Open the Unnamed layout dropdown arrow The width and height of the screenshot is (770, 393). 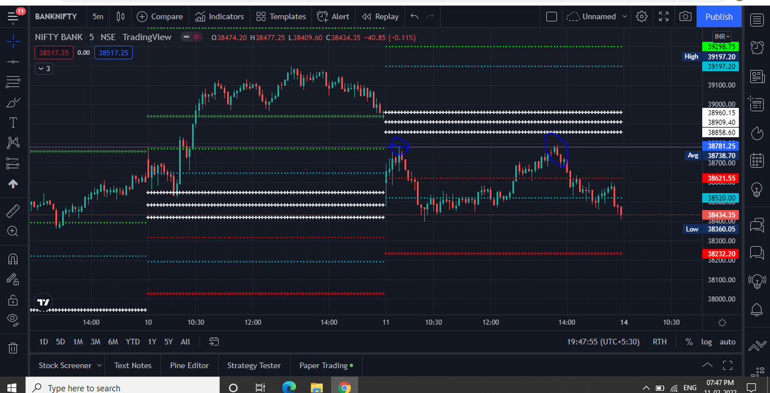625,17
